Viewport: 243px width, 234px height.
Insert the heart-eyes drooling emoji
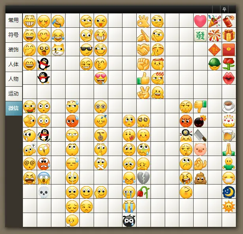coord(101,78)
